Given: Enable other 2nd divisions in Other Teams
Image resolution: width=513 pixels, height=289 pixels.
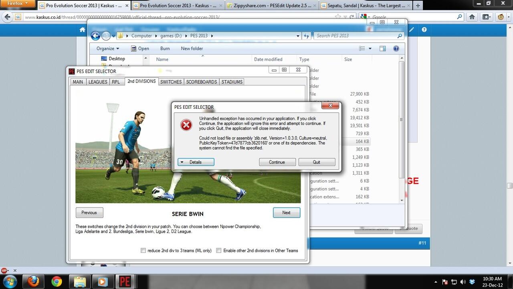Looking at the screenshot, I should click(x=219, y=250).
